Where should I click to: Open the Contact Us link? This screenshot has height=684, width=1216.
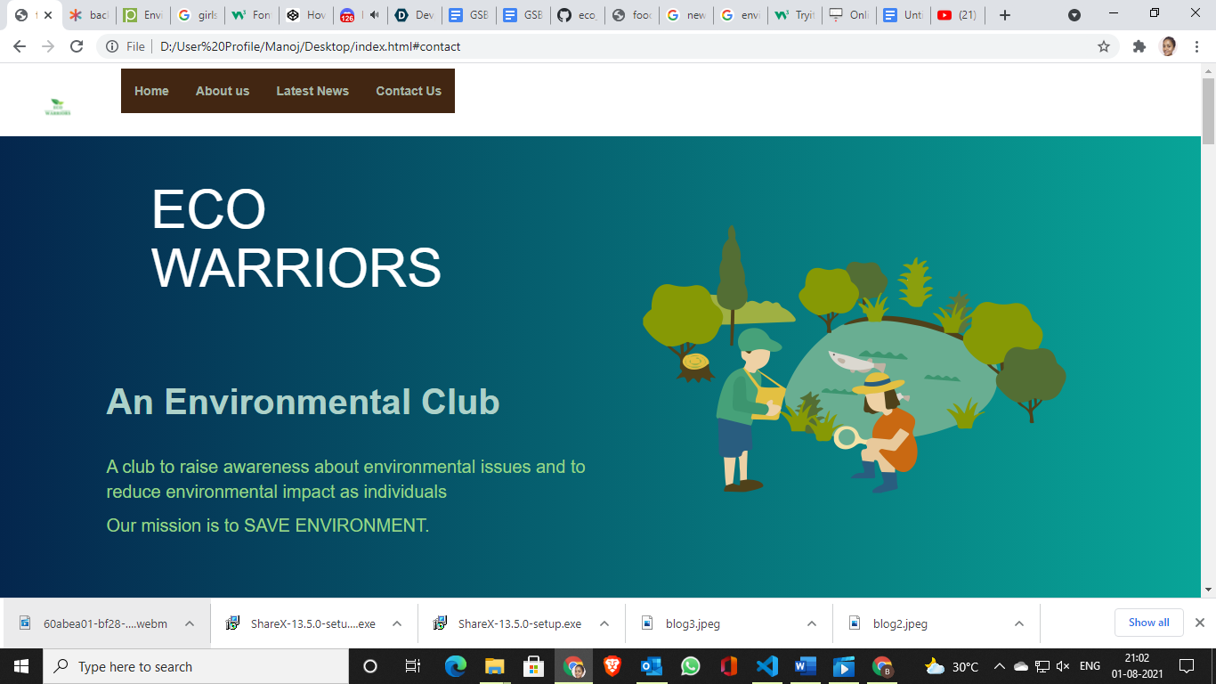[409, 91]
